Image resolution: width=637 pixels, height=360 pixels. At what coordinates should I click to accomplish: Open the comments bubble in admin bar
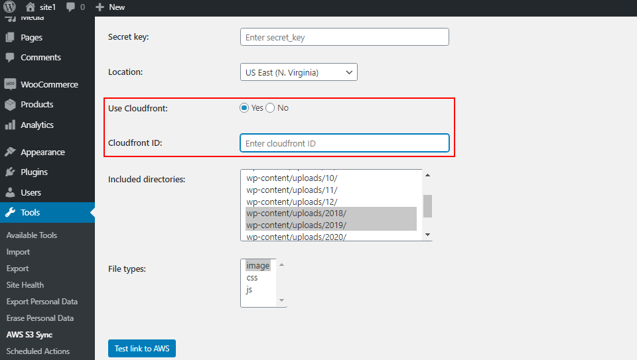pyautogui.click(x=71, y=7)
